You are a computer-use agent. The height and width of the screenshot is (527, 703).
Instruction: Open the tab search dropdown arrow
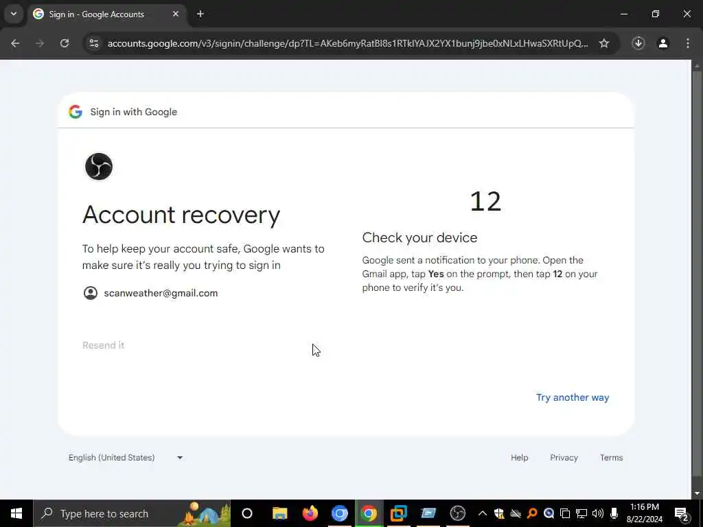[x=14, y=14]
